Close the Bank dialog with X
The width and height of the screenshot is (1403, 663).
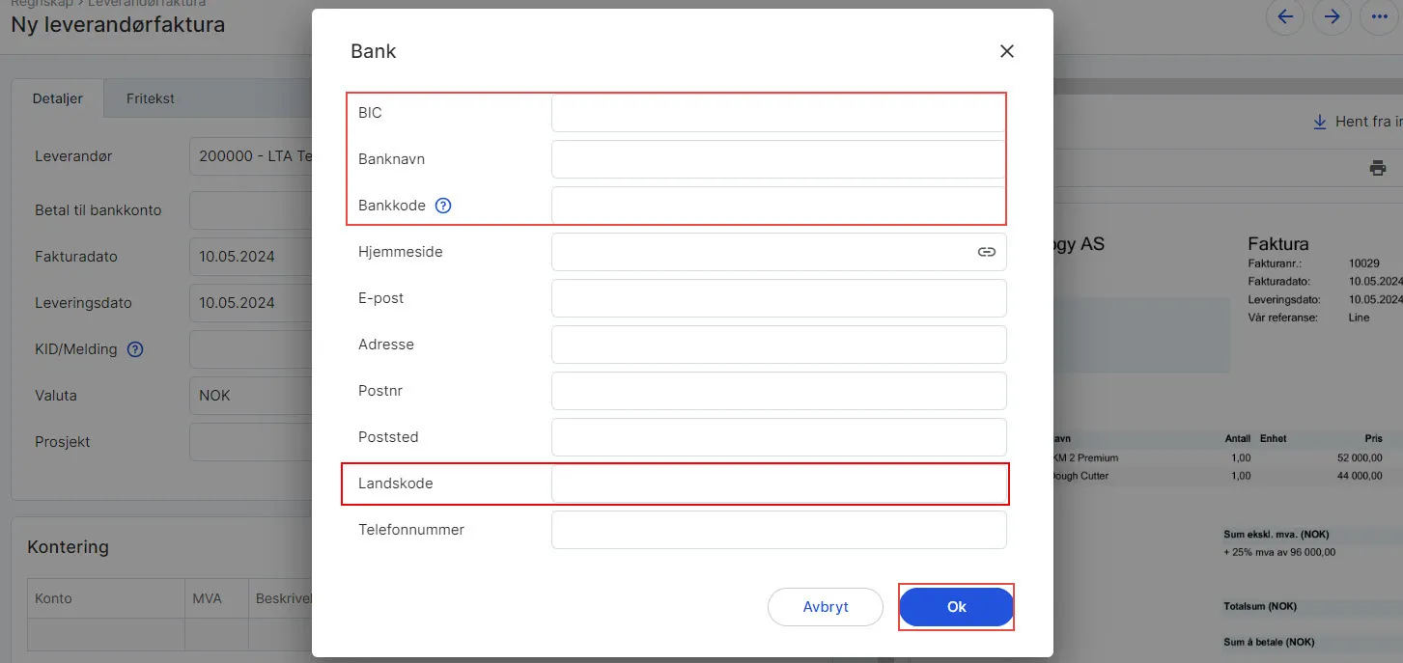click(x=1006, y=51)
